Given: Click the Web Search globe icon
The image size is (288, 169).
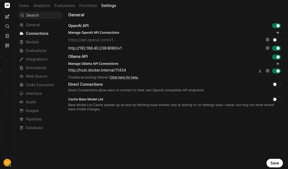Looking at the screenshot, I should tap(21, 76).
